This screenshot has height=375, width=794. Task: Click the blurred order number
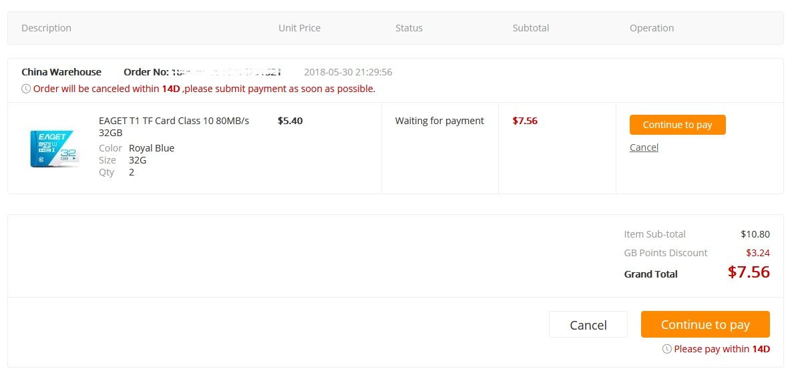pos(226,72)
